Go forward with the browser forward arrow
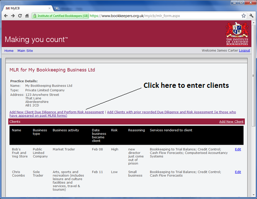This screenshot has height=199, width=257. (x=13, y=16)
